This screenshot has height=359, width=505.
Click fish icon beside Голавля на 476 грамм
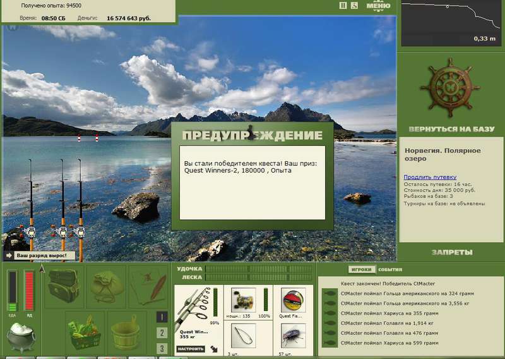tap(330, 333)
